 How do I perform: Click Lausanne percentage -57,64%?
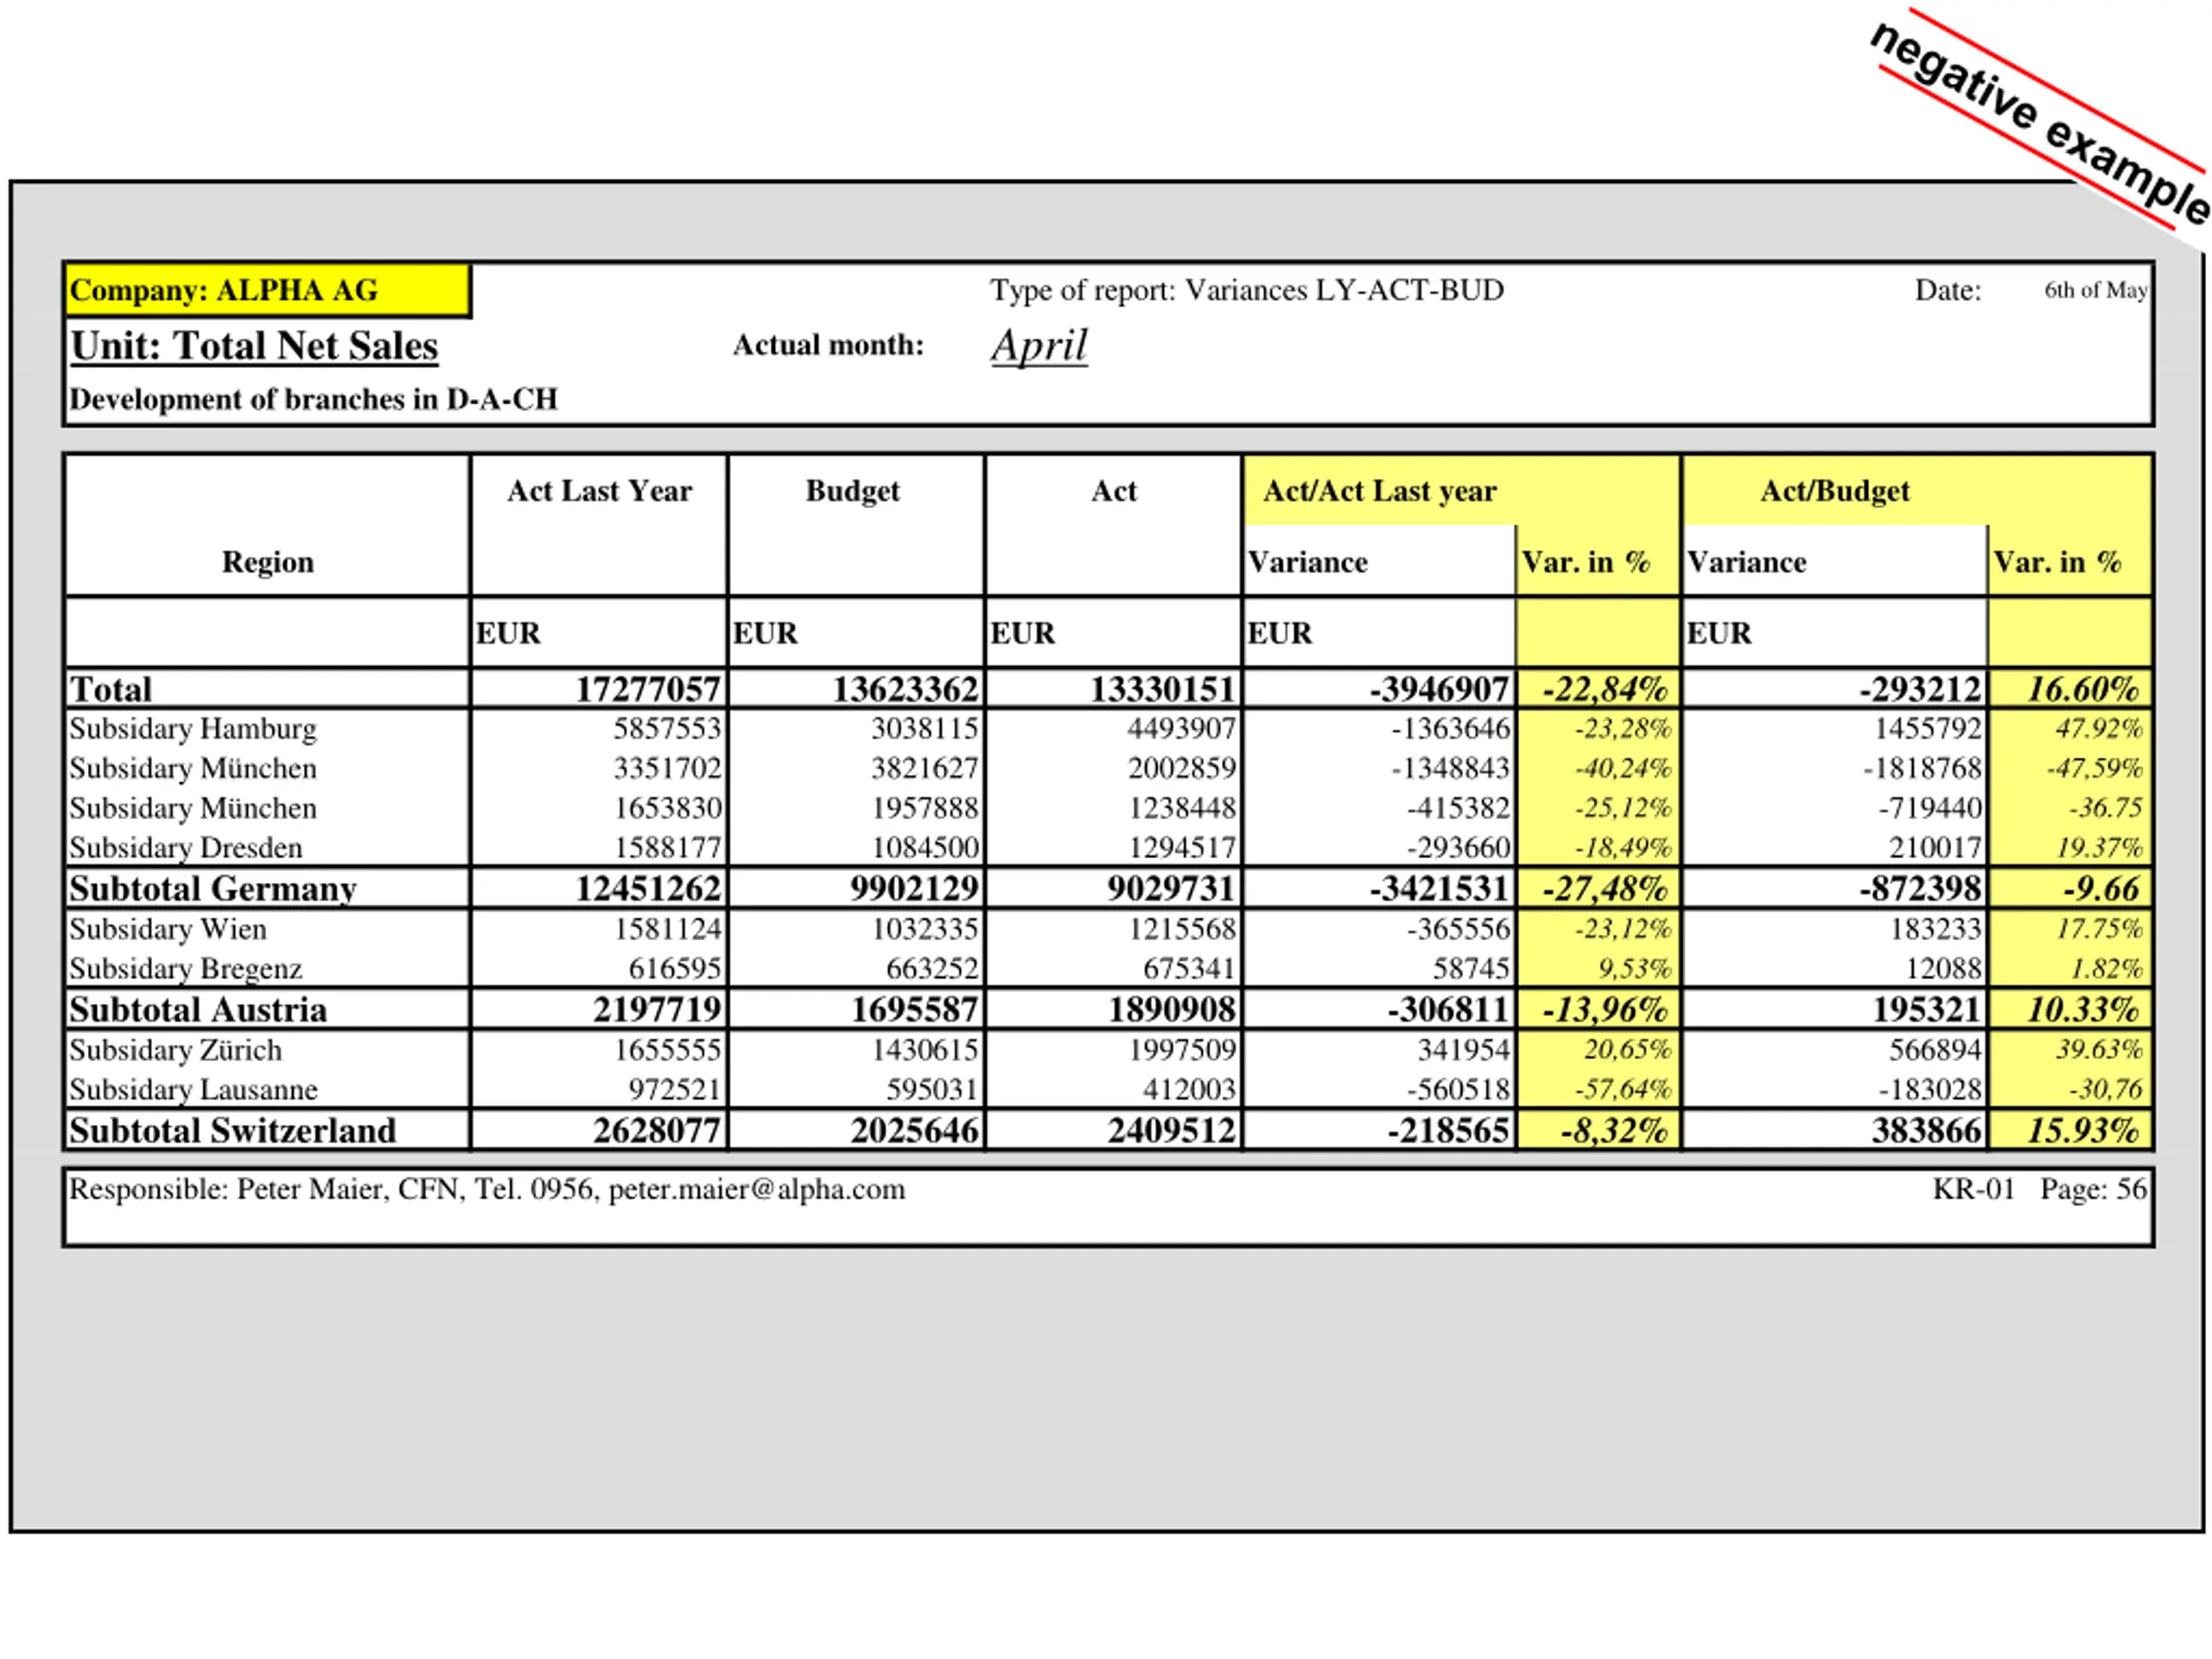click(1623, 1090)
